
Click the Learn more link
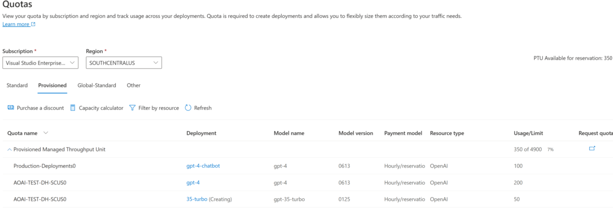[16, 24]
